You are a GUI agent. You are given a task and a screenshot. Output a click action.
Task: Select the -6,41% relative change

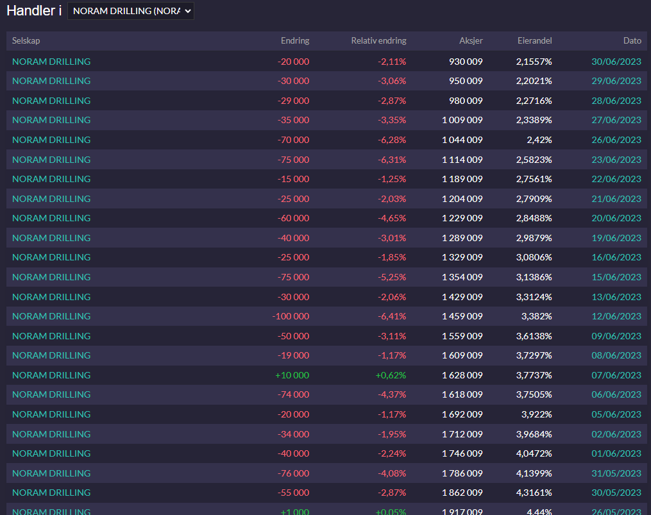[392, 316]
